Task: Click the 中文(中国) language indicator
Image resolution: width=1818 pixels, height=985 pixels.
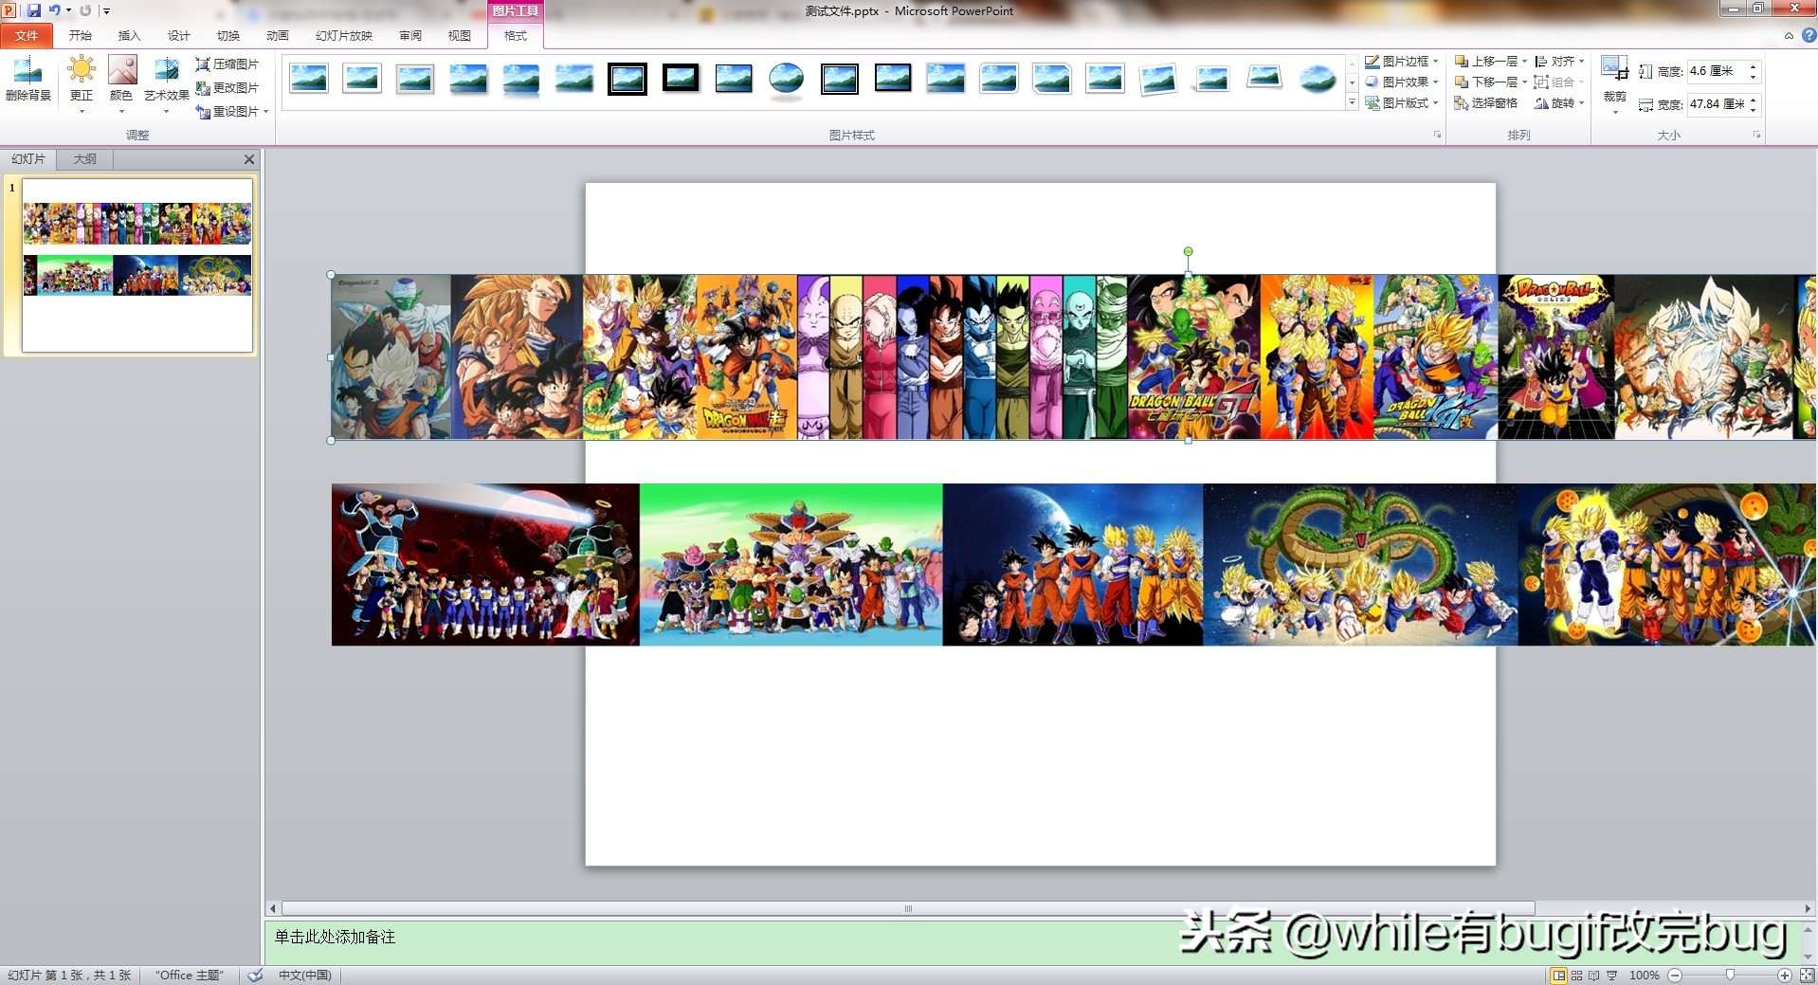Action: tap(305, 976)
